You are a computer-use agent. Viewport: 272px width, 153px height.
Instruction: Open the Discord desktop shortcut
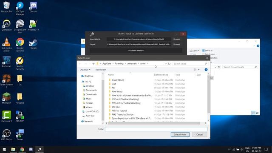33,7
